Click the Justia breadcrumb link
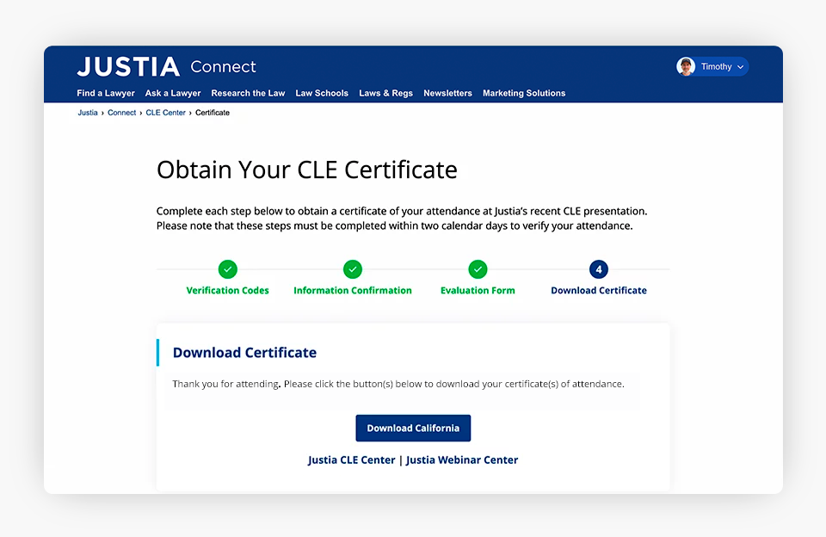The image size is (826, 537). [x=87, y=112]
